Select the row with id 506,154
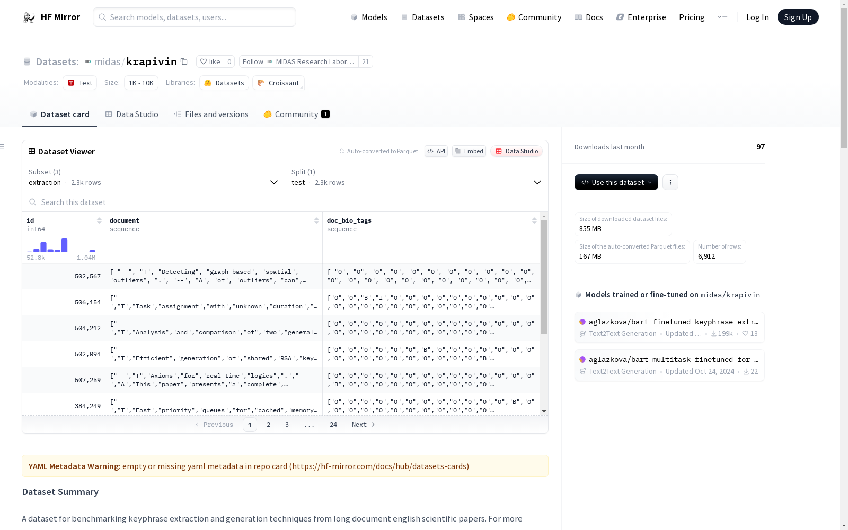The image size is (848, 530). click(281, 302)
